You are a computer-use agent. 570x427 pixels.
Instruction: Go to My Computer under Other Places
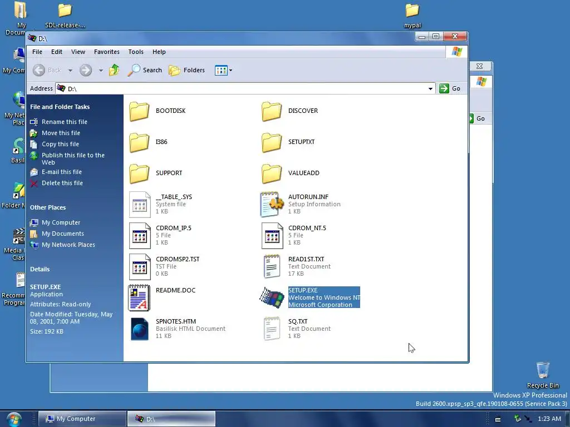pyautogui.click(x=61, y=222)
